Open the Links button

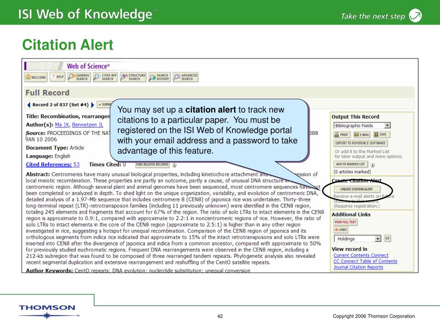341,230
